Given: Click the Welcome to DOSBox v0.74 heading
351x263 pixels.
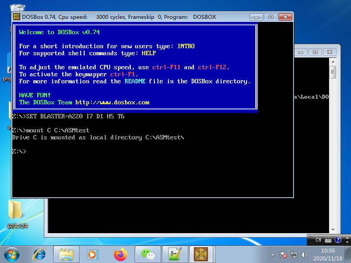Looking at the screenshot, I should pyautogui.click(x=60, y=32).
